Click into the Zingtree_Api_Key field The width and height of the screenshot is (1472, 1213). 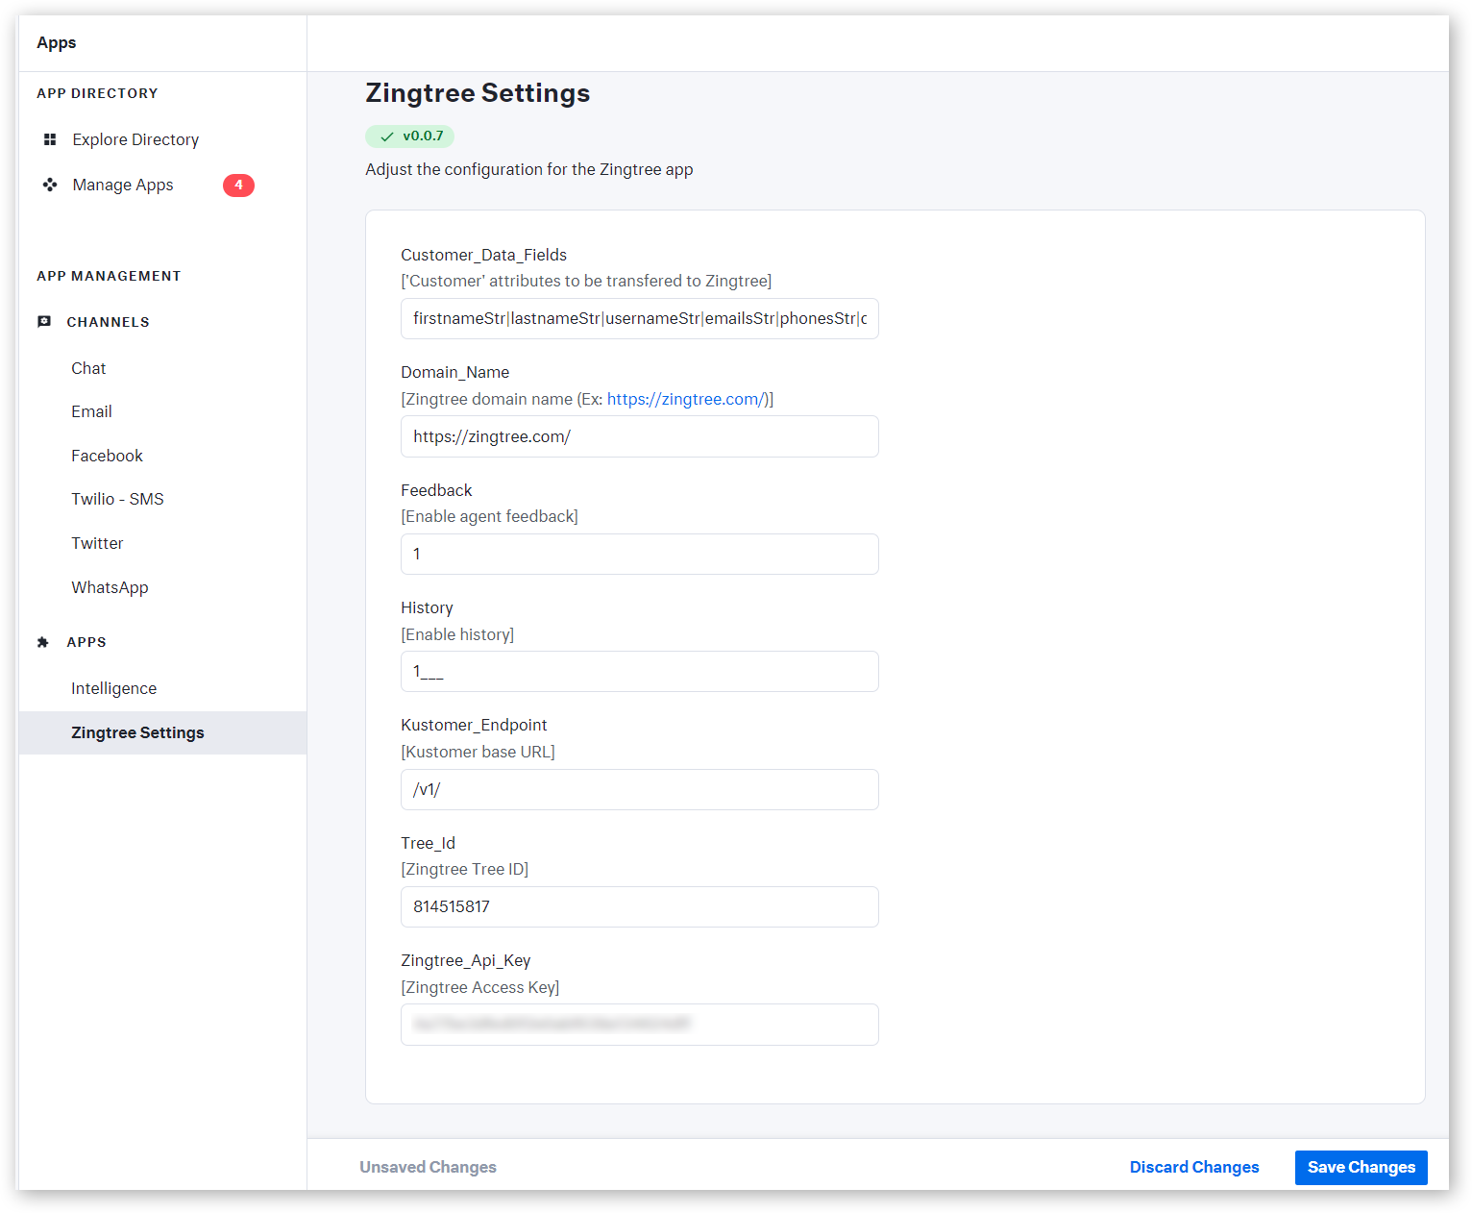click(x=639, y=1025)
